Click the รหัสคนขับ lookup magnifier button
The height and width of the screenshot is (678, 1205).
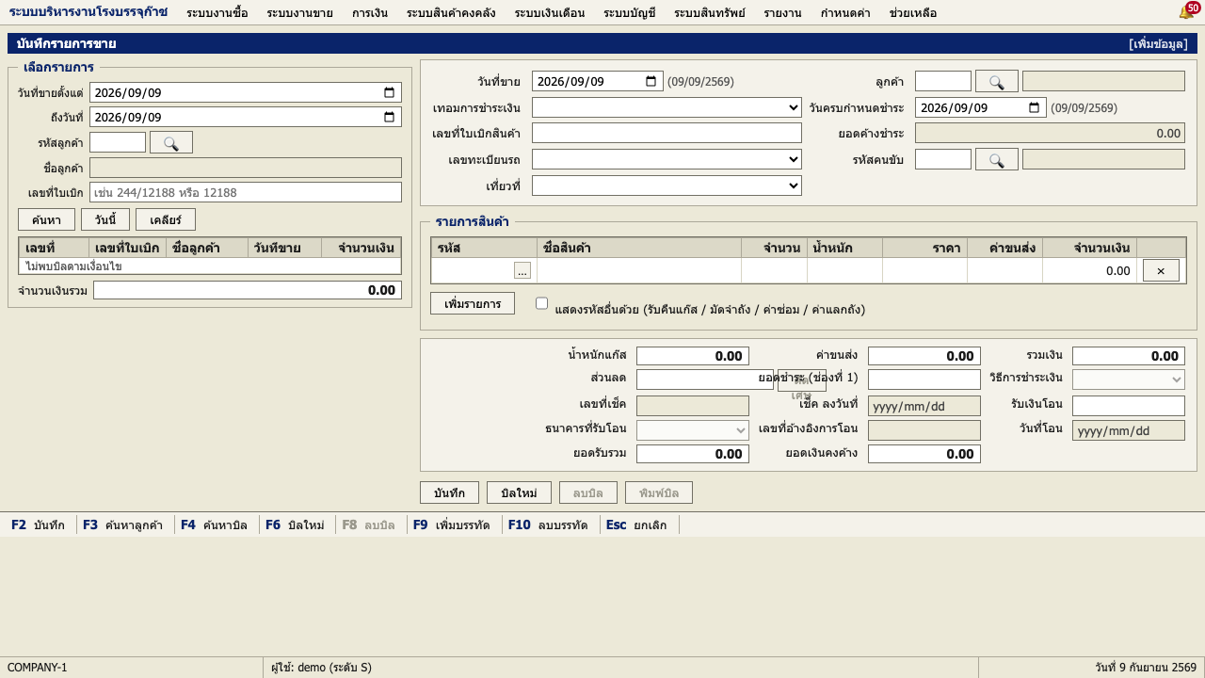click(x=997, y=159)
